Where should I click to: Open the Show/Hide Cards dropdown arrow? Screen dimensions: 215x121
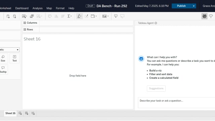point(108,16)
